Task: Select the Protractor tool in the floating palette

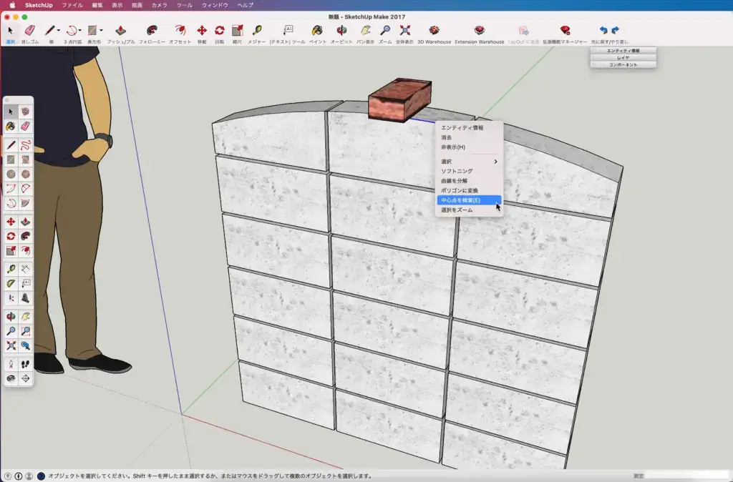Action: 11,283
